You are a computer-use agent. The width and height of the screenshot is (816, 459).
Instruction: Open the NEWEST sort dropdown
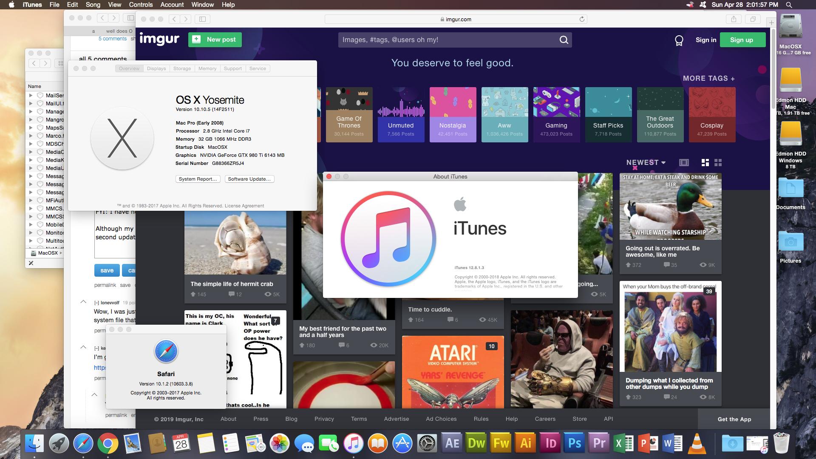[x=646, y=162]
